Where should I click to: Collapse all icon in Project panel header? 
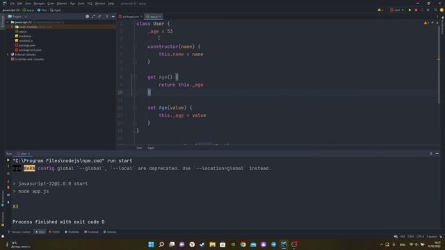click(99, 17)
